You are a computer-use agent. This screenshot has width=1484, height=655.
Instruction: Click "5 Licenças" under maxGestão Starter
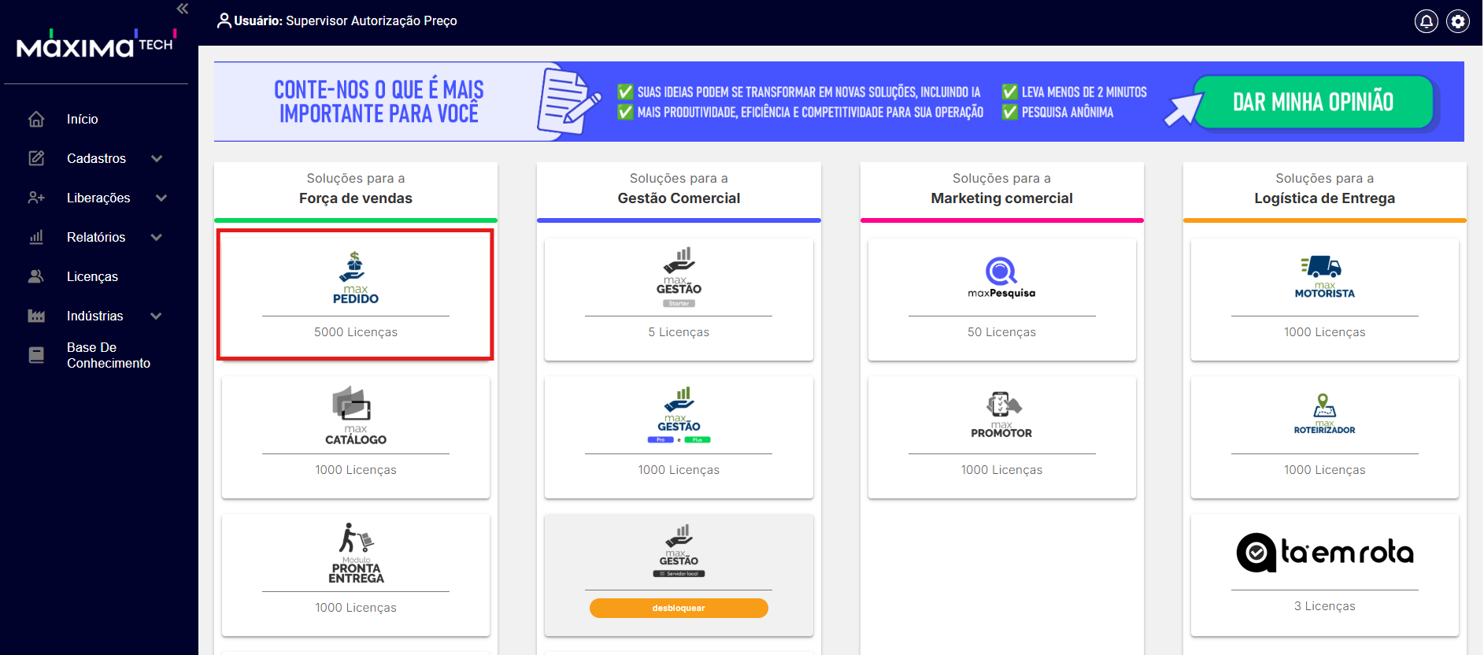[x=679, y=332]
